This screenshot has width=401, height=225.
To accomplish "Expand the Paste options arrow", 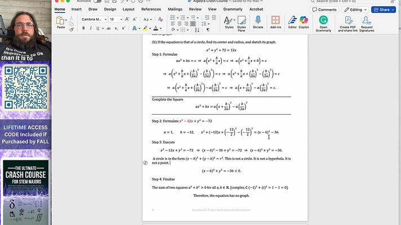I will tap(66, 20).
